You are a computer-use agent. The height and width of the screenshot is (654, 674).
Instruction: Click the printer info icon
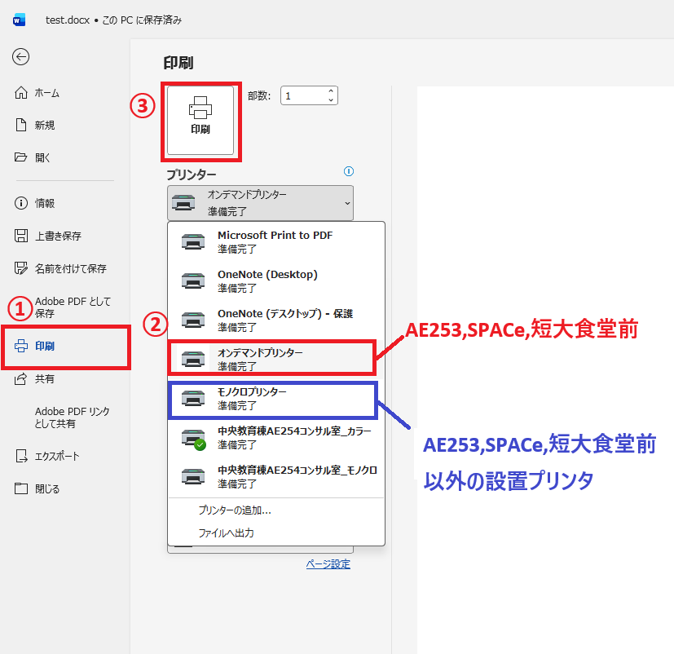click(x=349, y=171)
